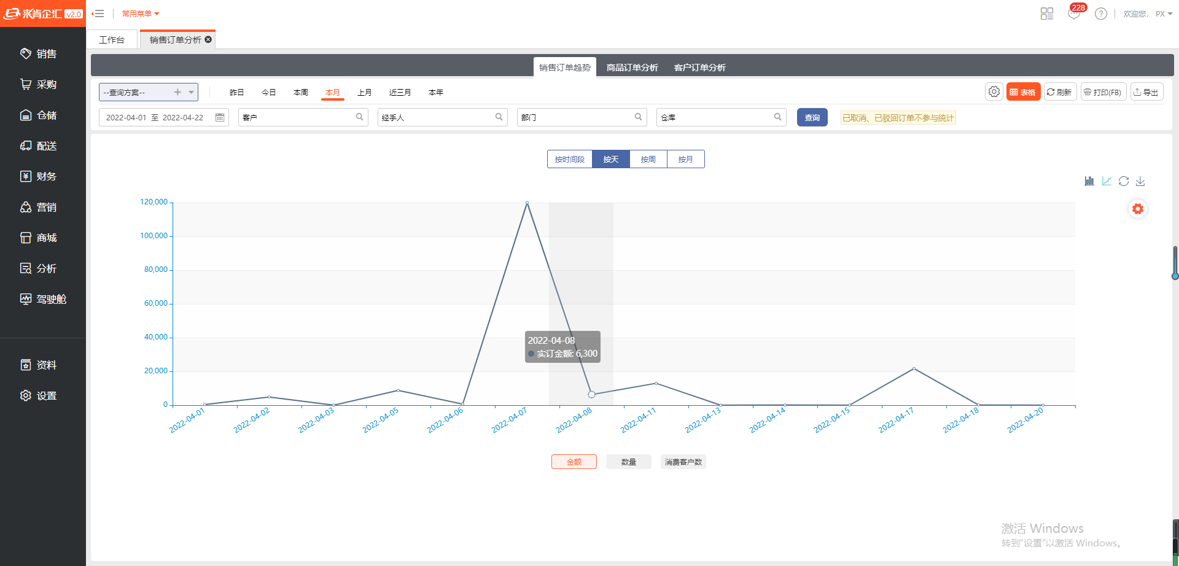
Task: Open the date range picker calendar
Action: pos(220,117)
